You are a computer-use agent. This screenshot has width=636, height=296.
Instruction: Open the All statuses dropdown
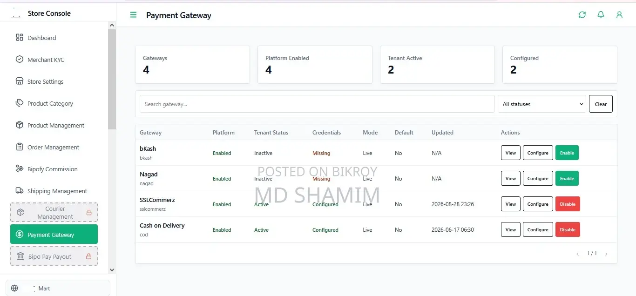tap(542, 104)
